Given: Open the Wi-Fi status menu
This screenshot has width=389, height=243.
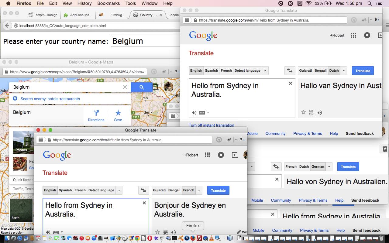Looking at the screenshot, I should pyautogui.click(x=309, y=3).
